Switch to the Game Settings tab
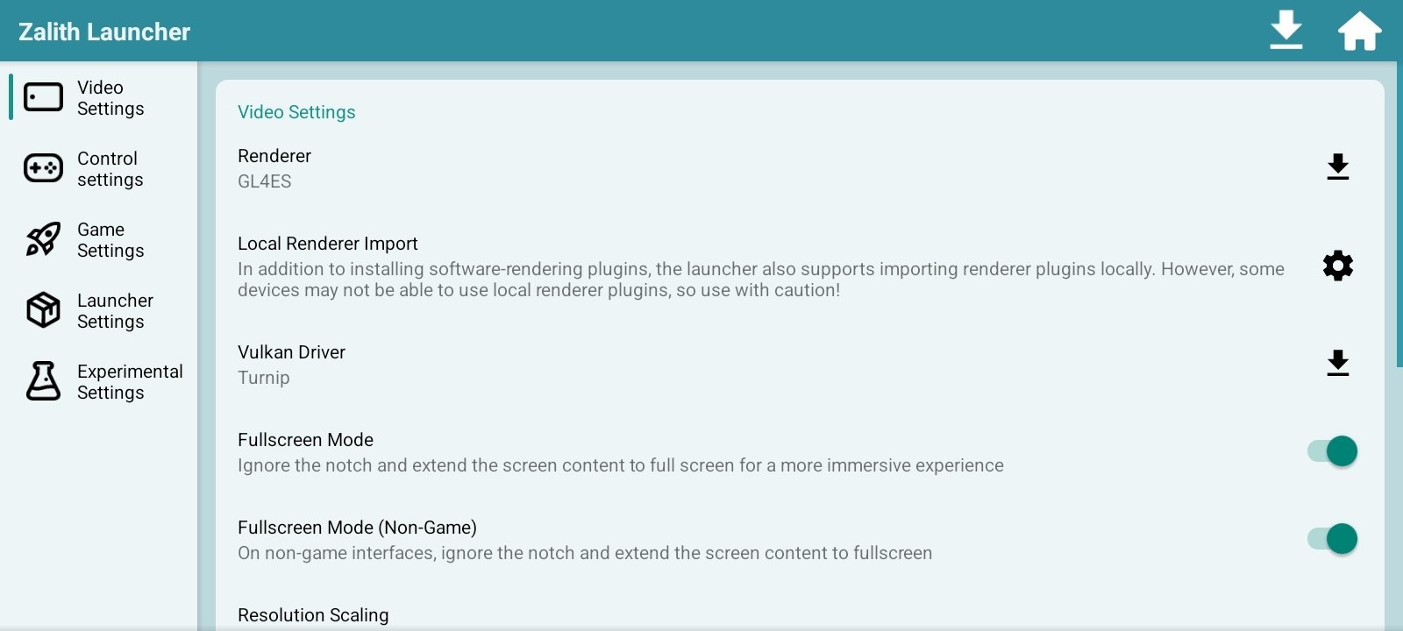 point(110,240)
